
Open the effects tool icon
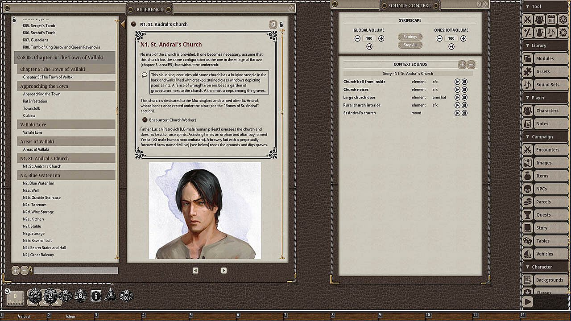coord(539,32)
